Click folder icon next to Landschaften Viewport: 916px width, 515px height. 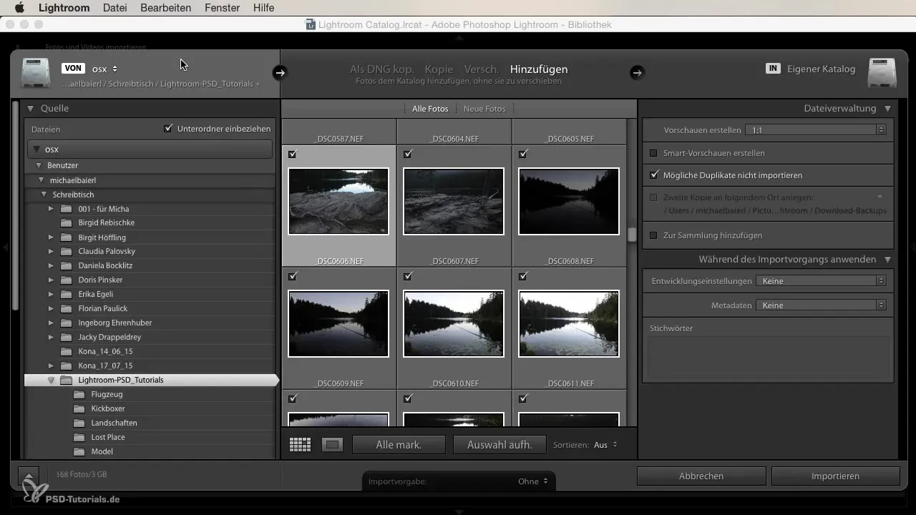point(79,423)
